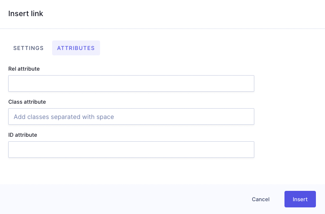This screenshot has height=214, width=325.
Task: Click the "Class attribute" field label
Action: [27, 102]
